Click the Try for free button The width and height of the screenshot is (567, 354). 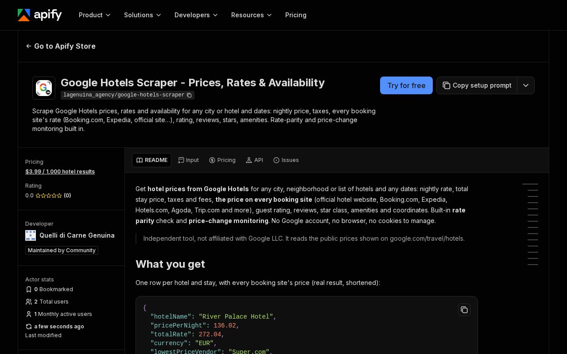click(x=406, y=85)
